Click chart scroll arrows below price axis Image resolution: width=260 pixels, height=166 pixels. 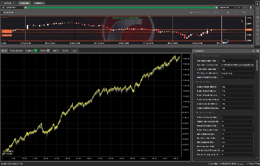pyautogui.click(x=252, y=46)
